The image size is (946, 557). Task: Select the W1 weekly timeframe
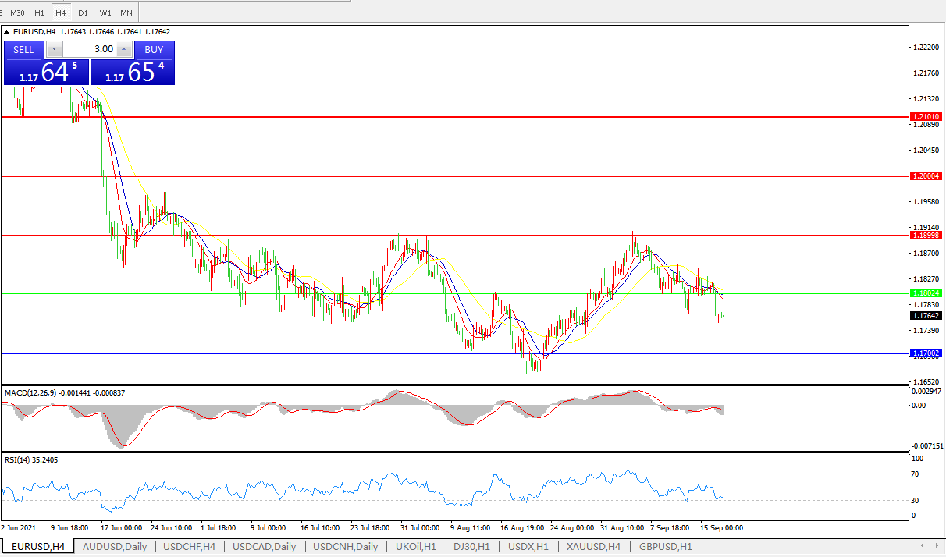pos(105,12)
